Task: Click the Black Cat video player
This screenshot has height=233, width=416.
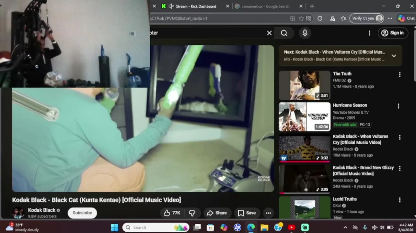Action: (x=143, y=118)
